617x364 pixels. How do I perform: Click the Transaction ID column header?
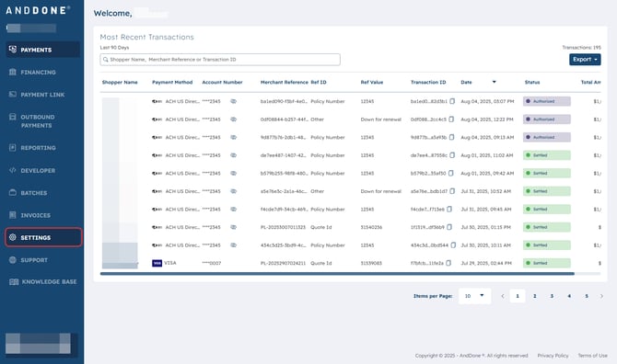tap(428, 83)
